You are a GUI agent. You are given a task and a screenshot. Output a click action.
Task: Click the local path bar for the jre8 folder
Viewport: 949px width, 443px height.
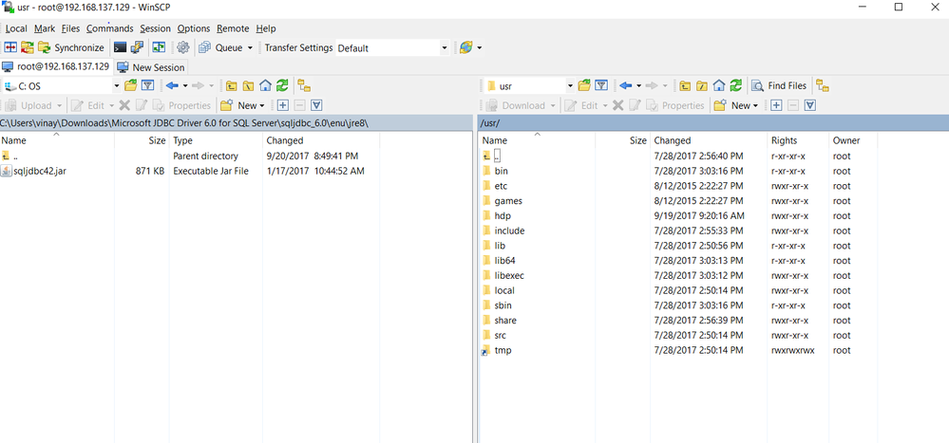click(236, 122)
